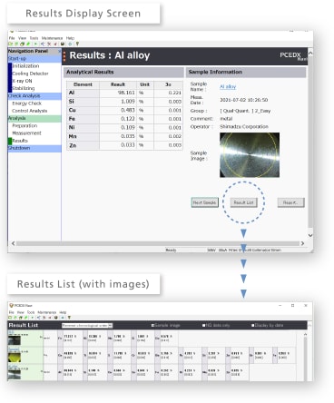The width and height of the screenshot is (334, 403).
Task: Click the Report button
Action: coord(290,202)
